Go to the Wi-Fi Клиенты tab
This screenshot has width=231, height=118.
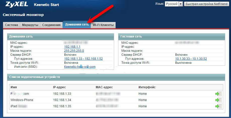(103, 25)
